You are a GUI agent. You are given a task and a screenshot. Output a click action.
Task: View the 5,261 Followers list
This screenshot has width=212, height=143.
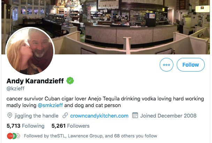pyautogui.click(x=70, y=126)
